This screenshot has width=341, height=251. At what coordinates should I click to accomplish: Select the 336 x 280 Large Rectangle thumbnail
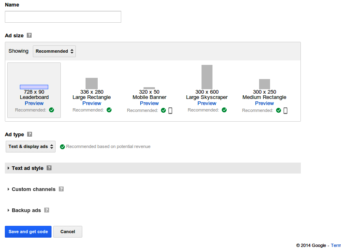tap(92, 84)
